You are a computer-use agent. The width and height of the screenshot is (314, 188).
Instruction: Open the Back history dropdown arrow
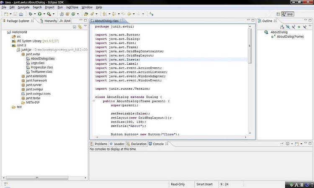pos(134,14)
